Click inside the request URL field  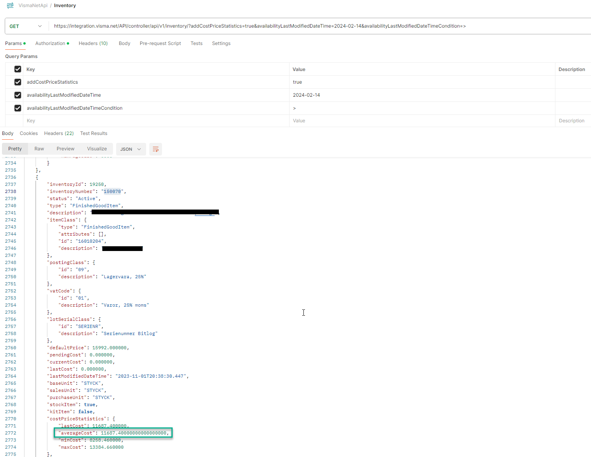257,26
